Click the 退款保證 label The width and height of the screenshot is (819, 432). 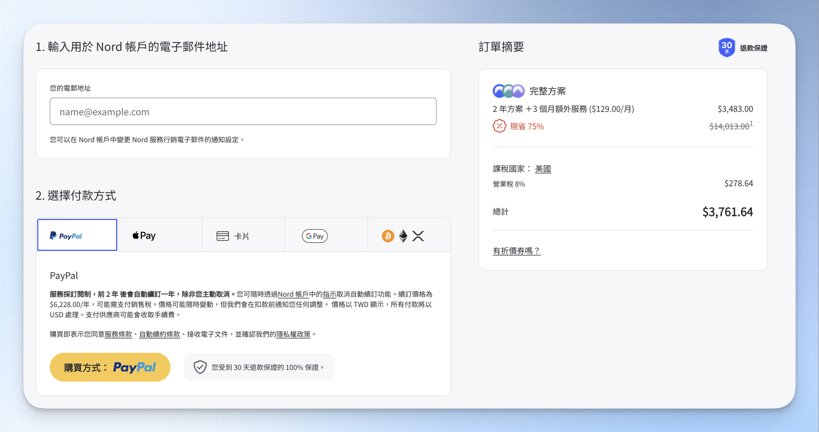[x=753, y=48]
